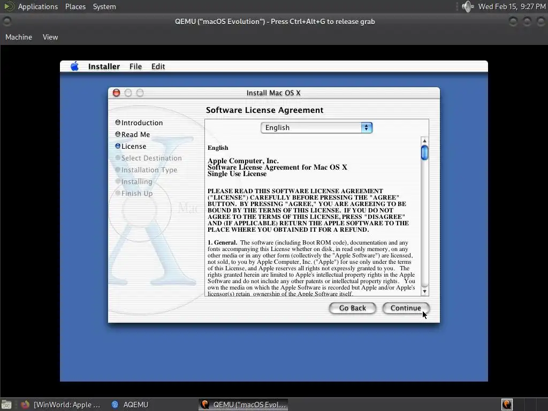
Task: Open the Applications menu
Action: point(38,6)
